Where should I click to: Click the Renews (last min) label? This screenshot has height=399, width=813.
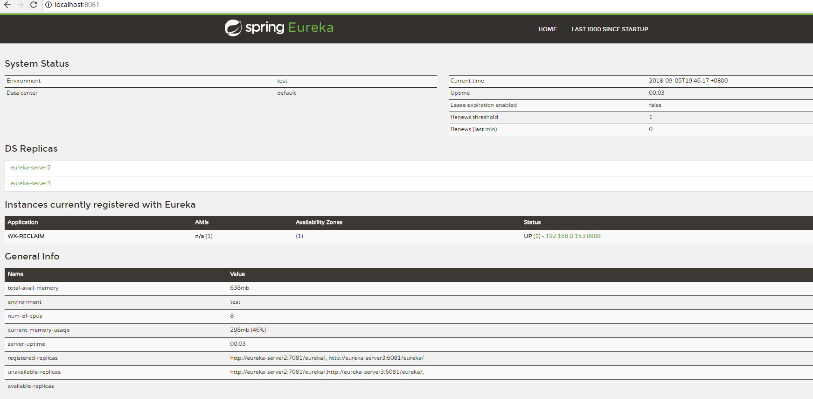point(473,129)
